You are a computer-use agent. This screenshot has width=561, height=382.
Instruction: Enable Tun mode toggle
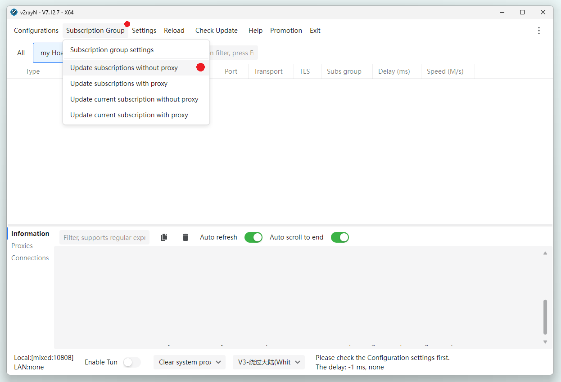132,362
